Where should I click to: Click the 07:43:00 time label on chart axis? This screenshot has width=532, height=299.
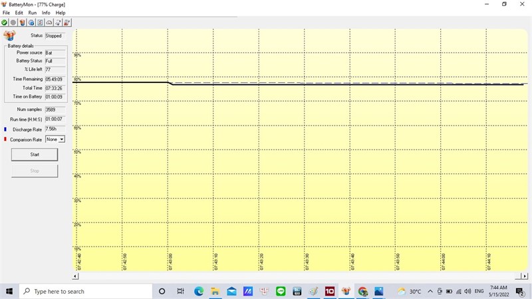(170, 262)
